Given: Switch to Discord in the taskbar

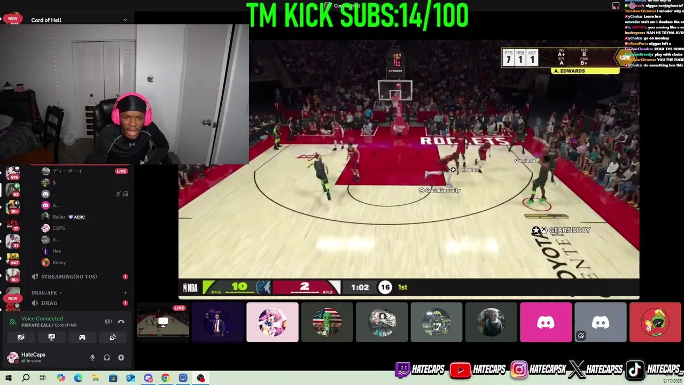Looking at the screenshot, I should tap(149, 378).
